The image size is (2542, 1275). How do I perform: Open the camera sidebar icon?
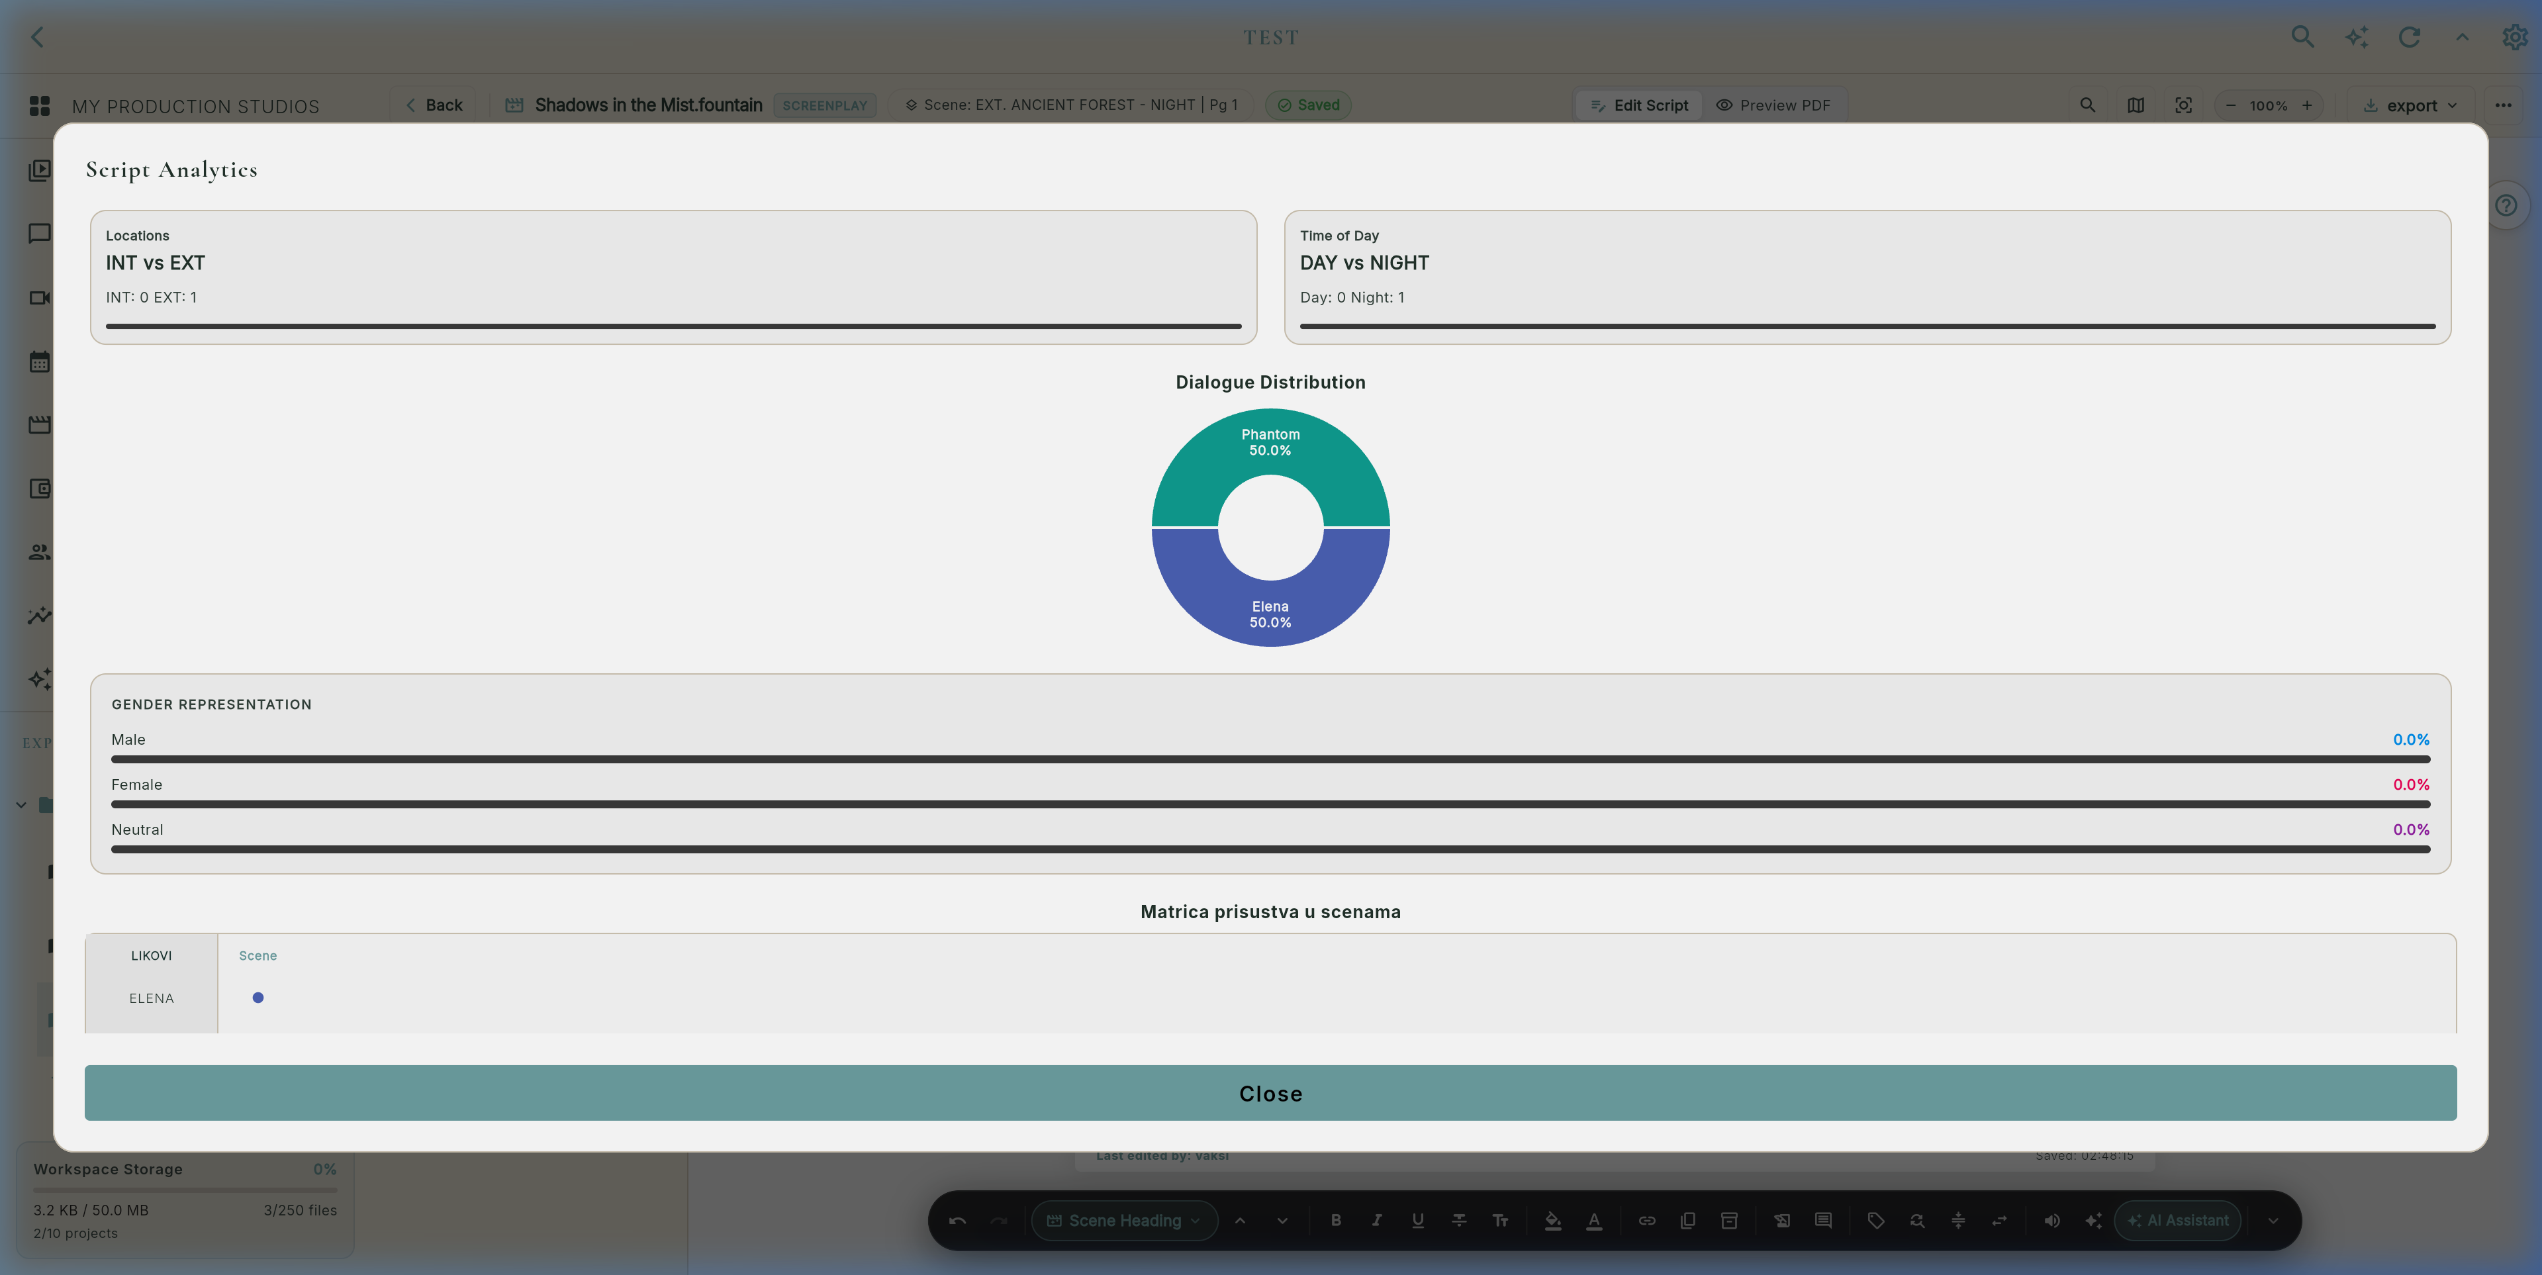(x=40, y=297)
